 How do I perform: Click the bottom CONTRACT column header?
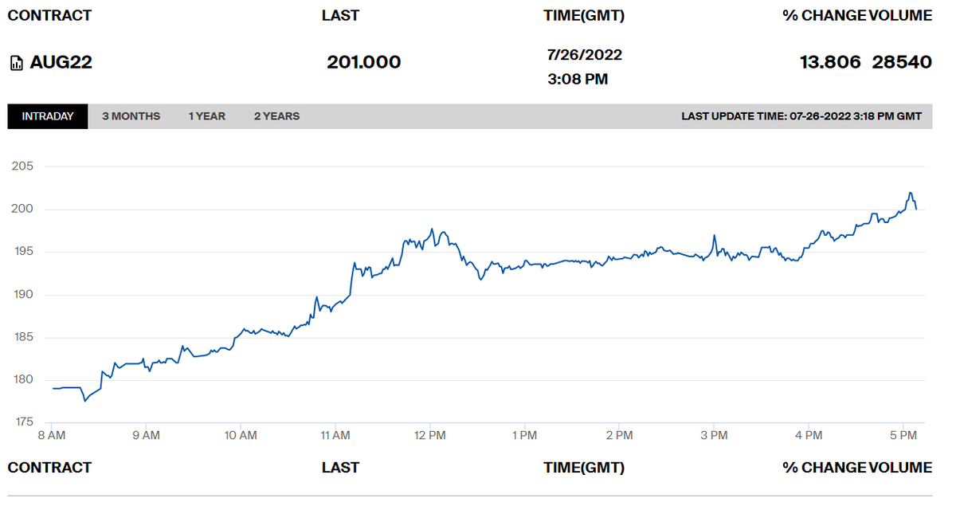pyautogui.click(x=49, y=468)
